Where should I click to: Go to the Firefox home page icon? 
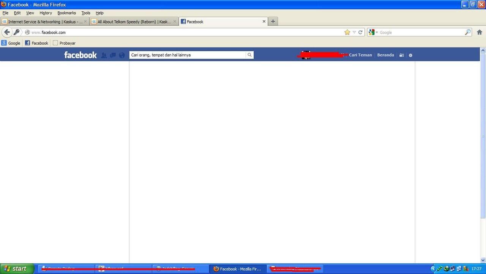[480, 32]
